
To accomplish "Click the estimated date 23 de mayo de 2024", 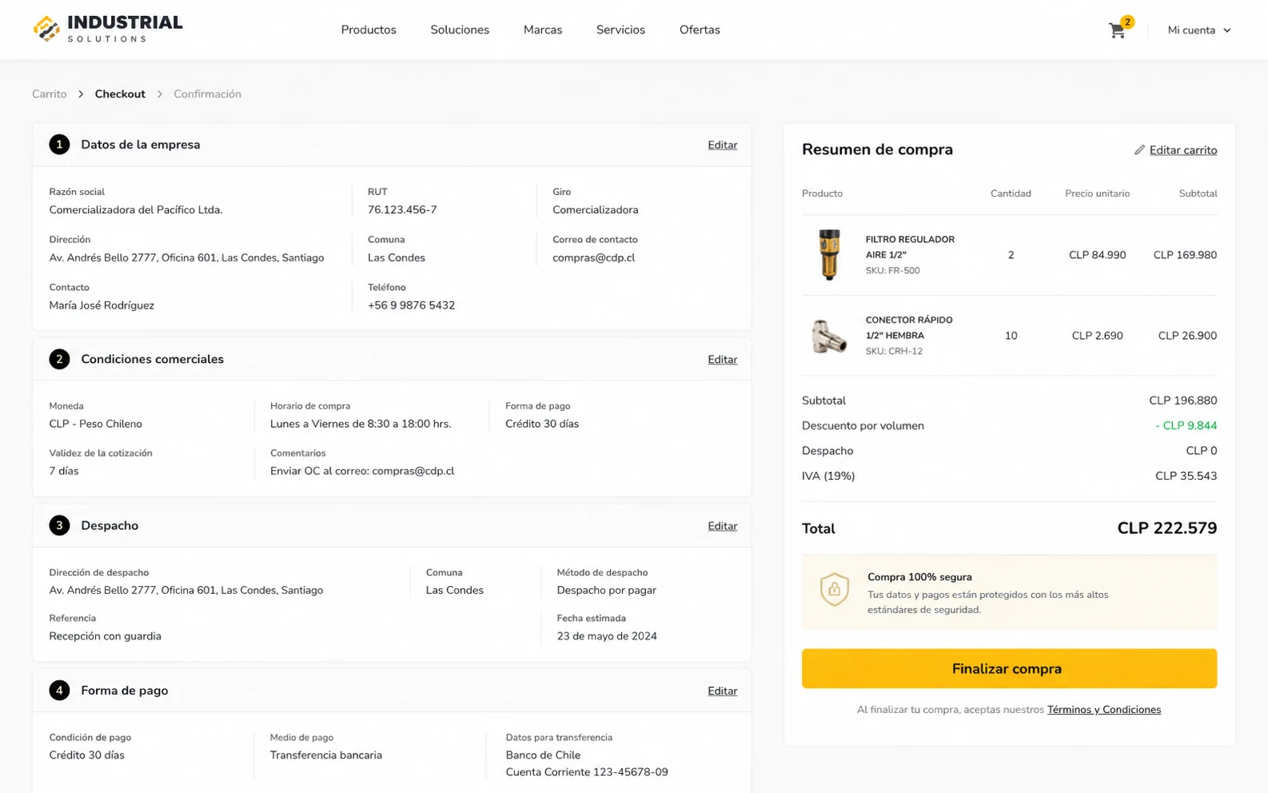I will pos(607,636).
